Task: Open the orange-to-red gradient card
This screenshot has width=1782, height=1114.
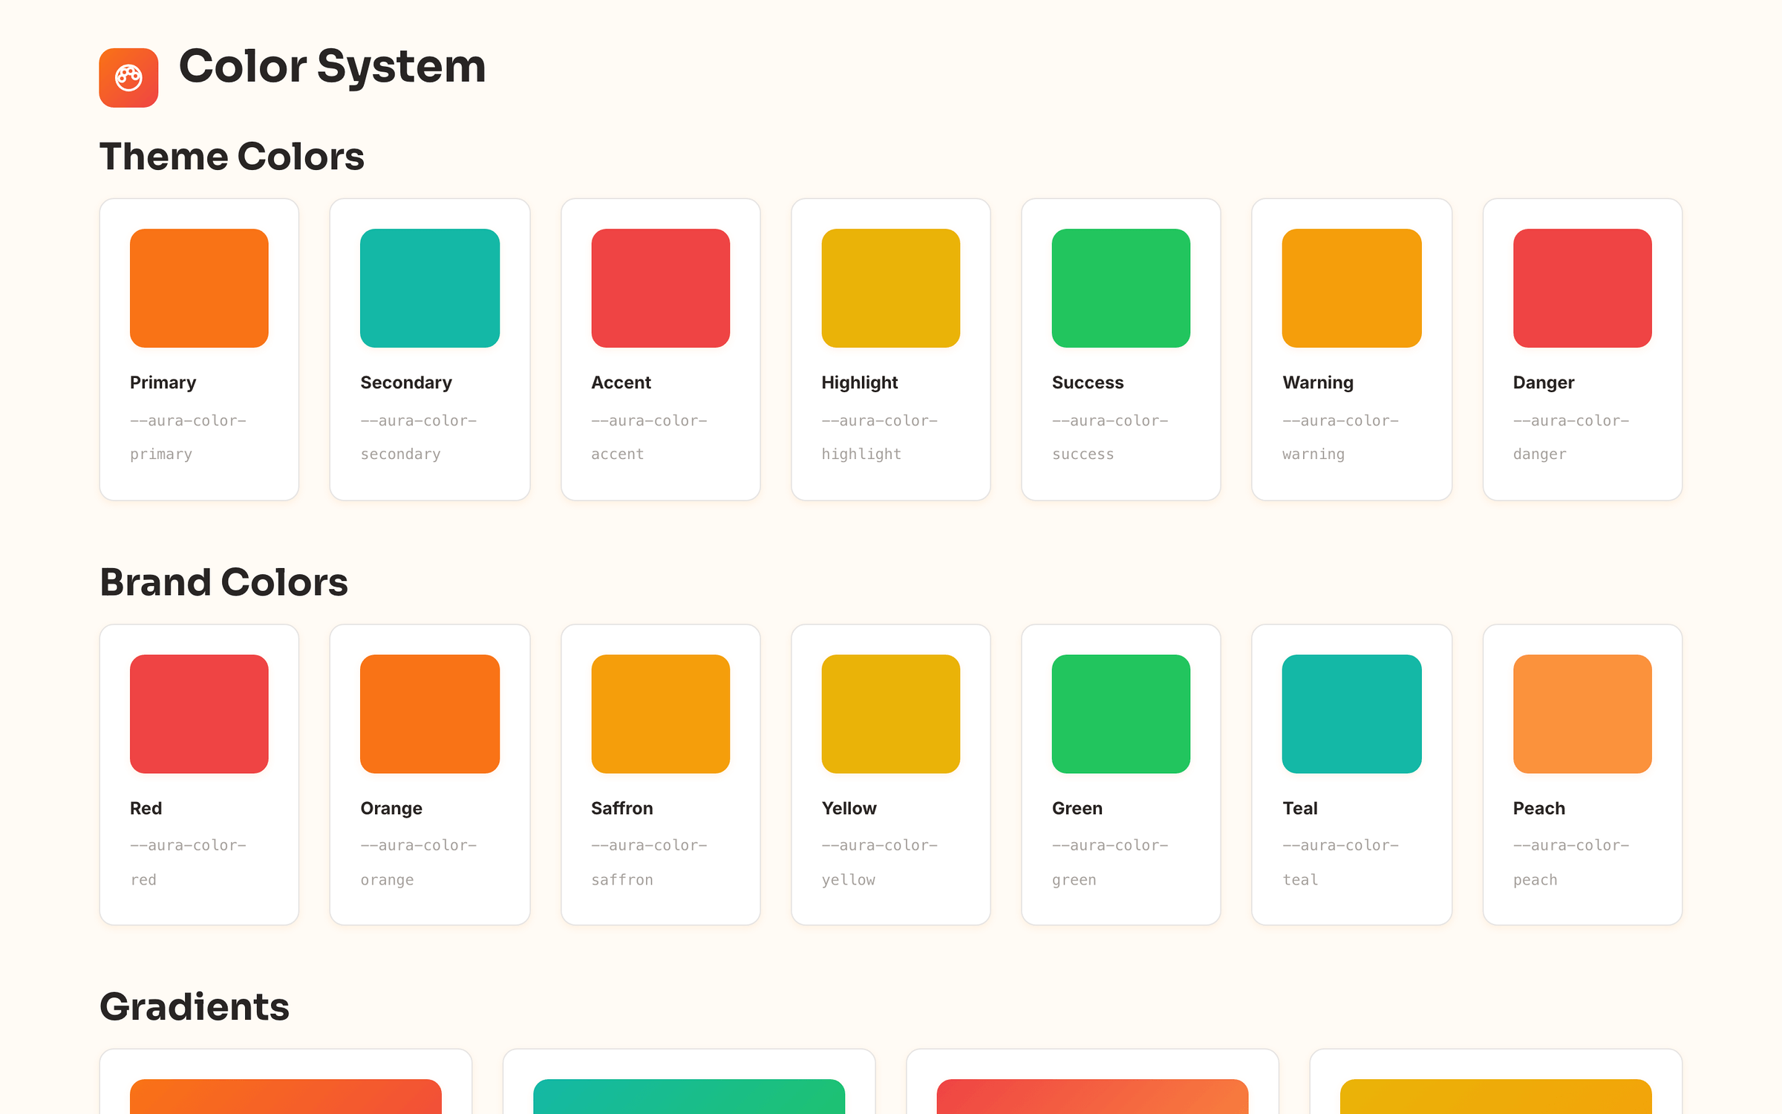Action: pos(286,1082)
